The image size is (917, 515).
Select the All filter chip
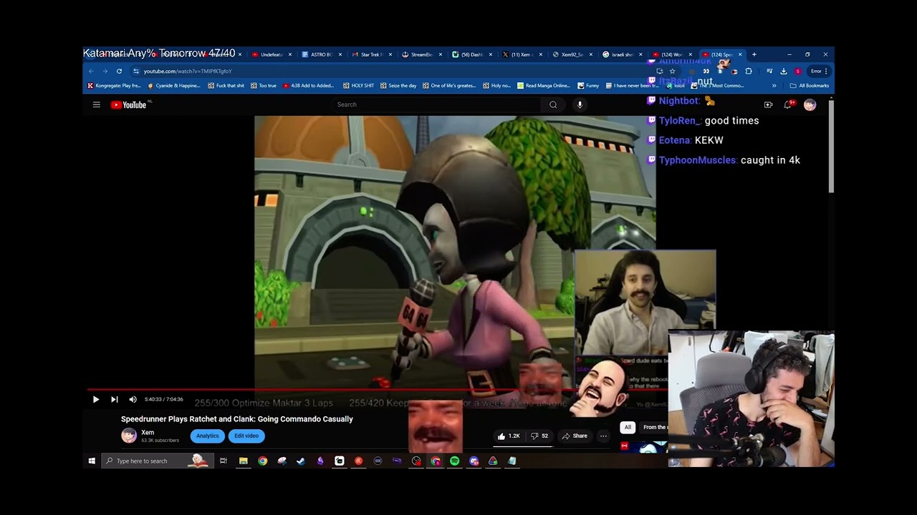click(628, 427)
